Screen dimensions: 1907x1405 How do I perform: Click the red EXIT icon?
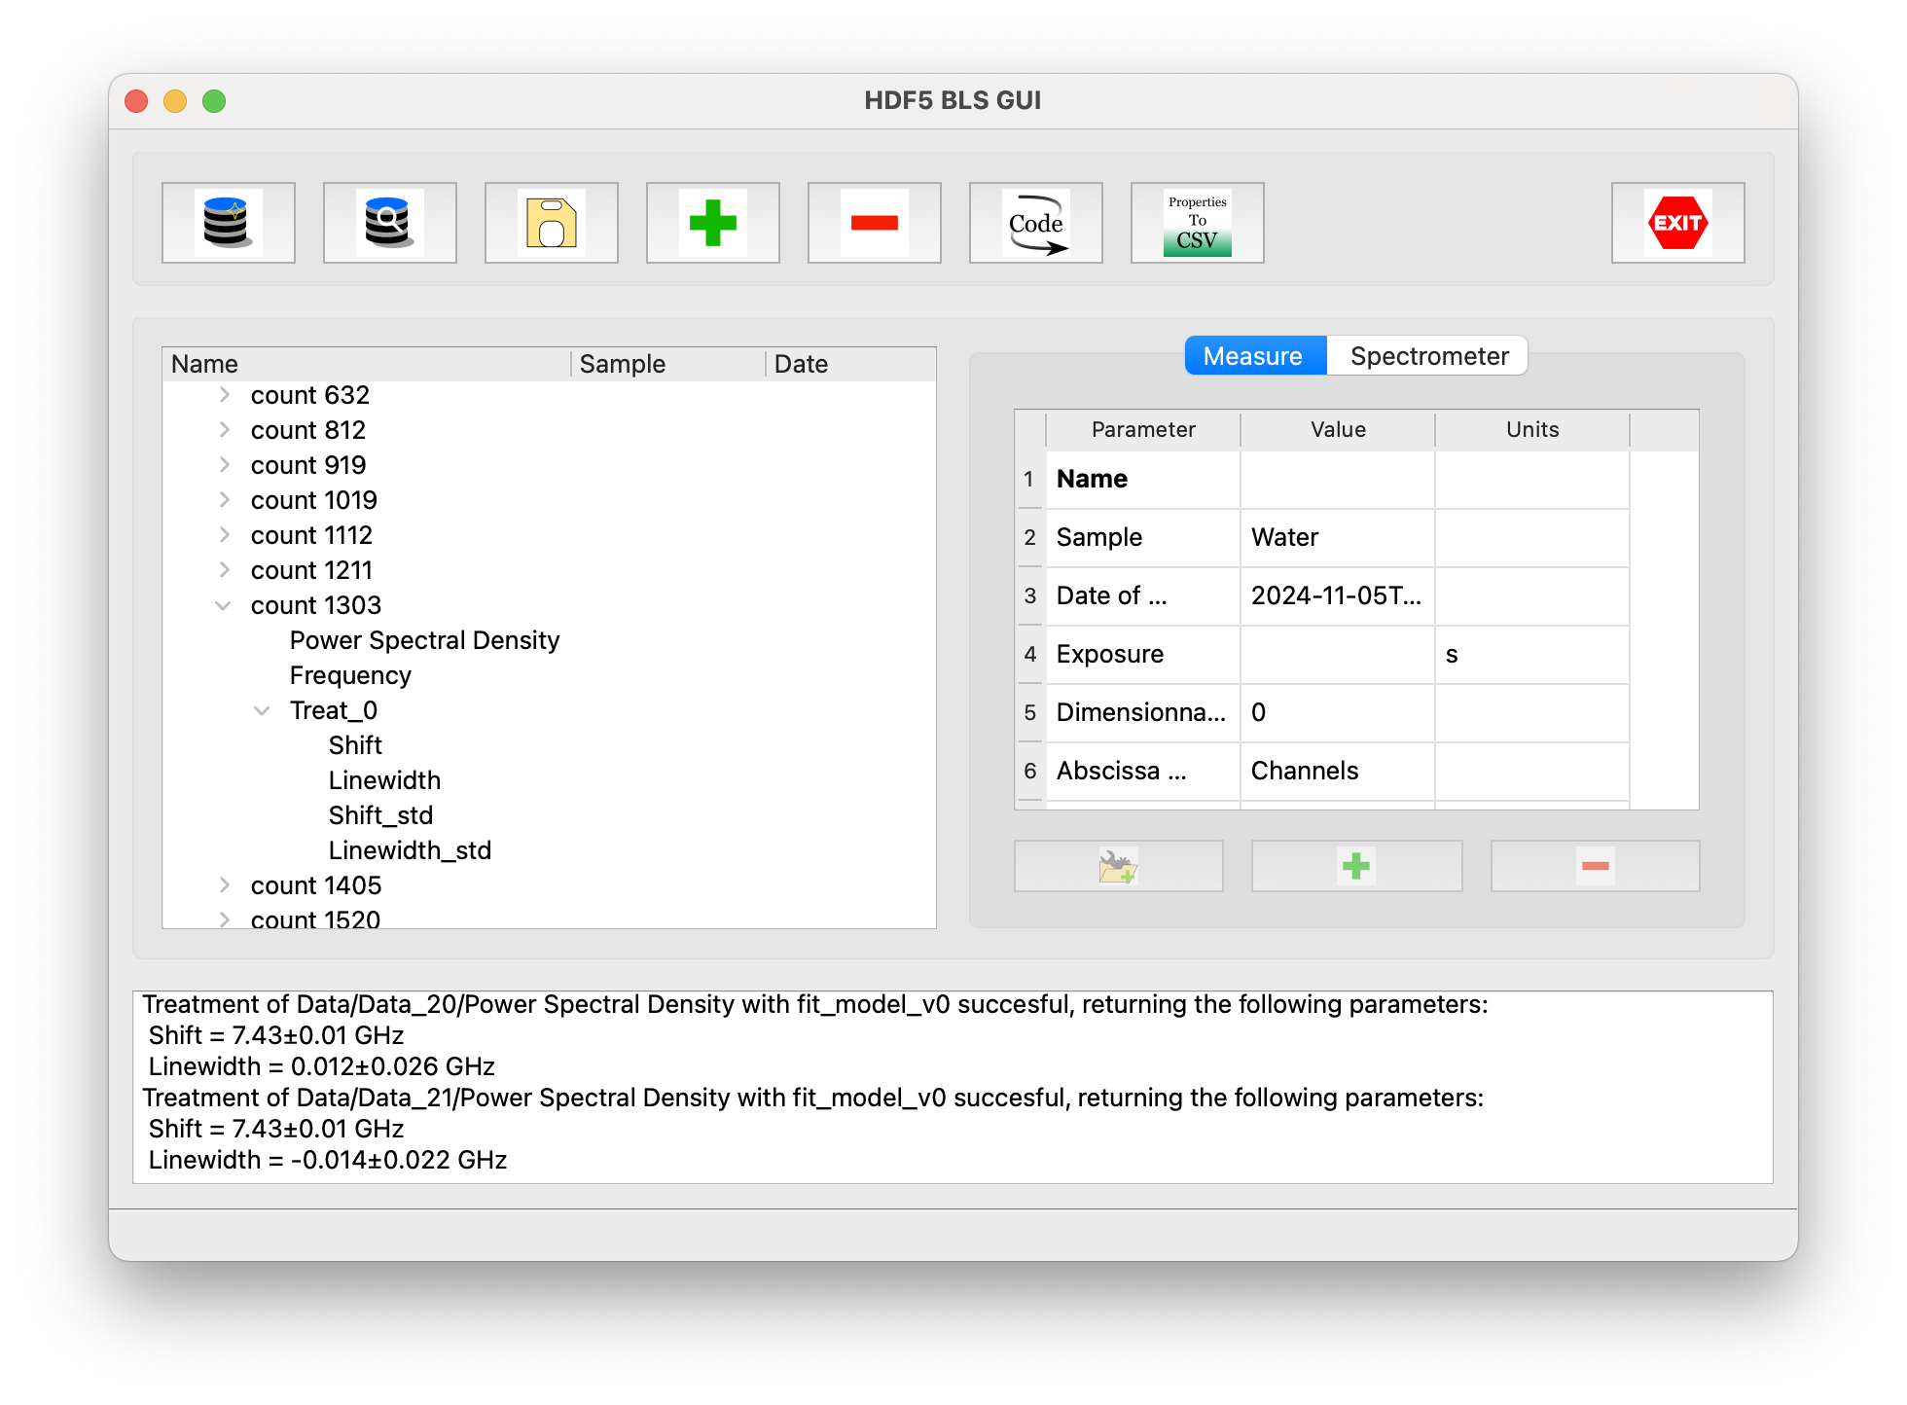pyautogui.click(x=1677, y=223)
